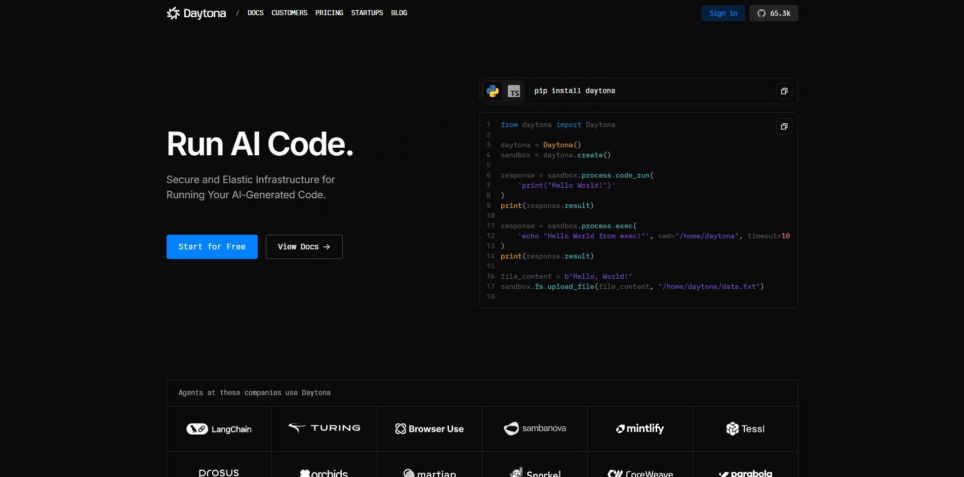Open GitHub repository with 65.3k stars

point(774,13)
